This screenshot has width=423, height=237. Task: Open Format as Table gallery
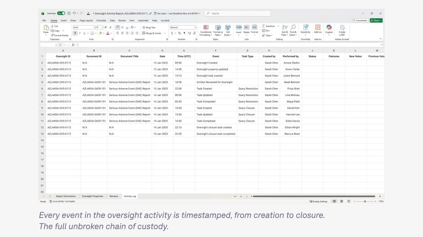click(218, 30)
